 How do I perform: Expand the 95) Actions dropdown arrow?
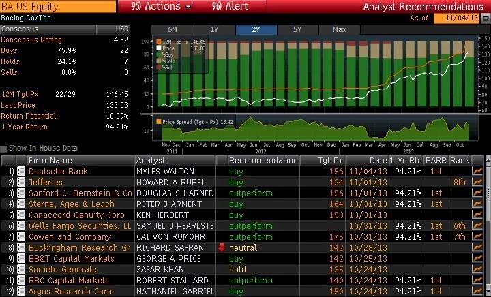[188, 7]
